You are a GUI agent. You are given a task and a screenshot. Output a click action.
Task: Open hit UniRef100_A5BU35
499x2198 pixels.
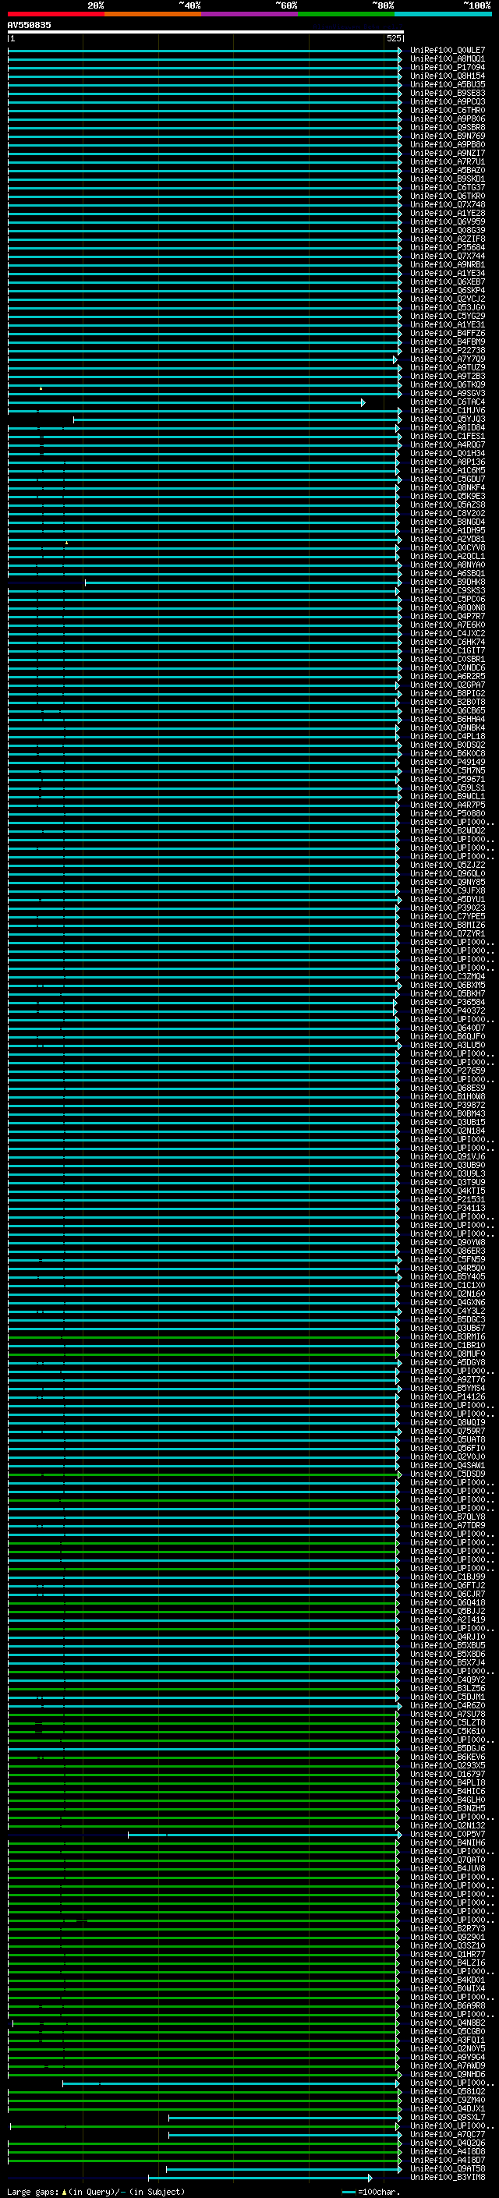[447, 84]
